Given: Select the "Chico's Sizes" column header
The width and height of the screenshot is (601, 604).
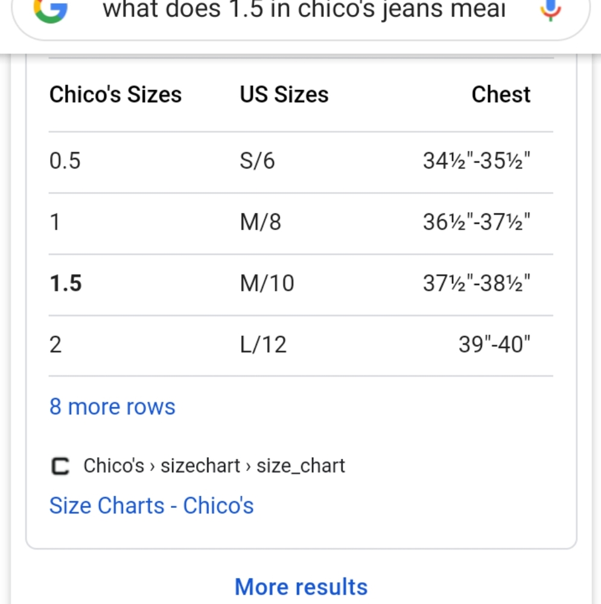Looking at the screenshot, I should [x=115, y=95].
